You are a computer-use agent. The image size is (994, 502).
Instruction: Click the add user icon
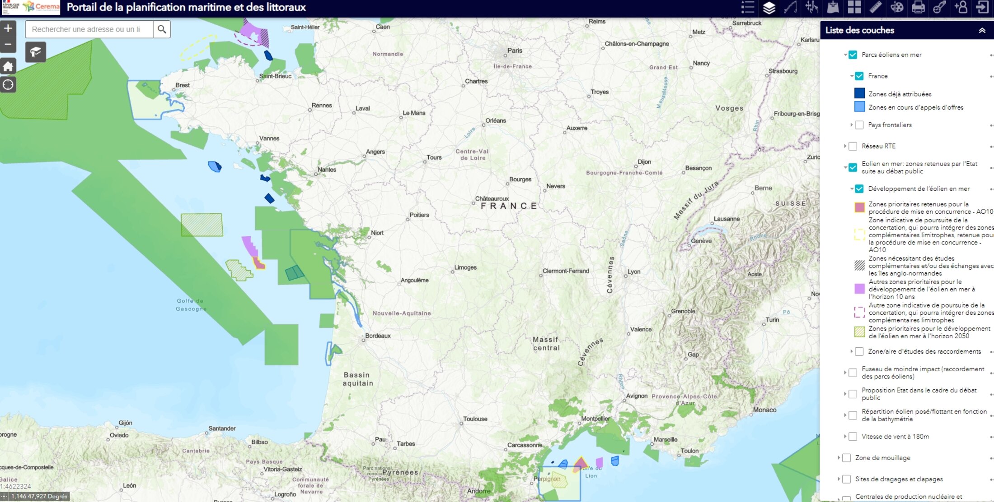[x=961, y=7]
